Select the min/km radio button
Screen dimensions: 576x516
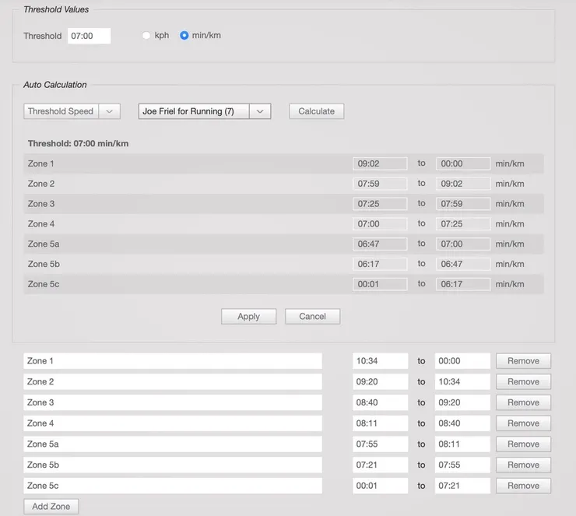[x=184, y=36]
